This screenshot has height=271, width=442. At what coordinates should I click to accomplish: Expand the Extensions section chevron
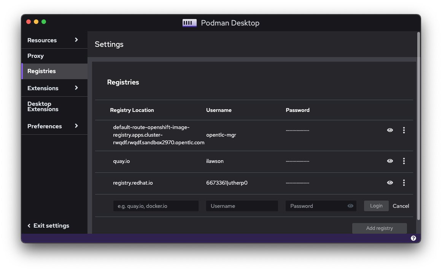point(76,88)
